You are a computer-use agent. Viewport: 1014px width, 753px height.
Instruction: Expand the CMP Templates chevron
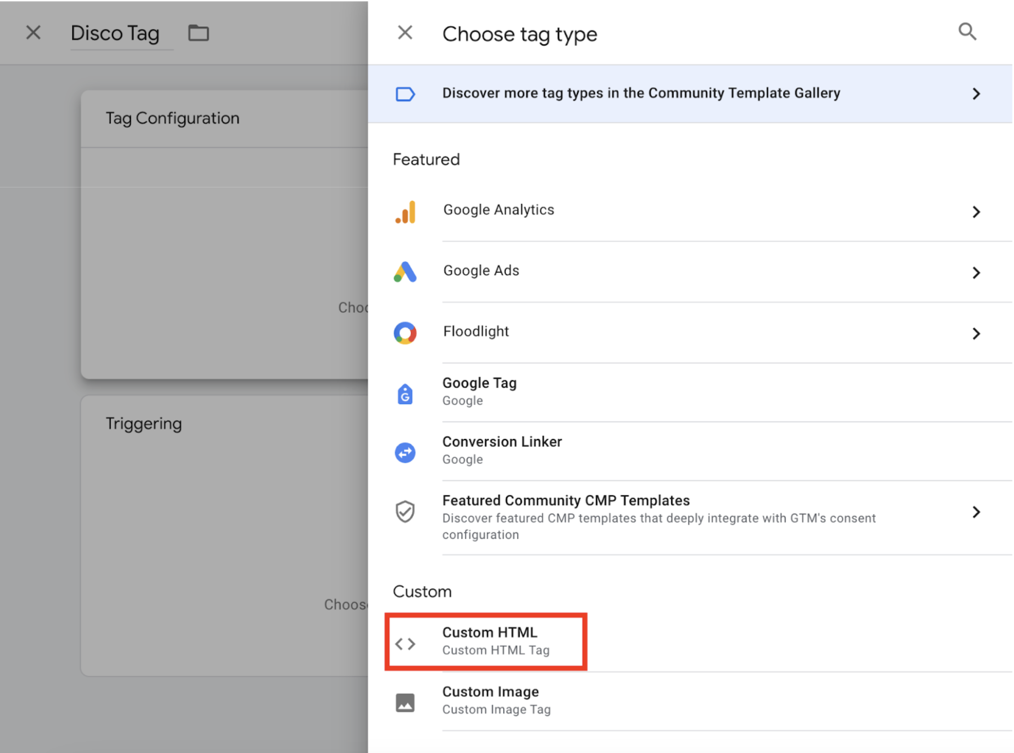tap(976, 512)
